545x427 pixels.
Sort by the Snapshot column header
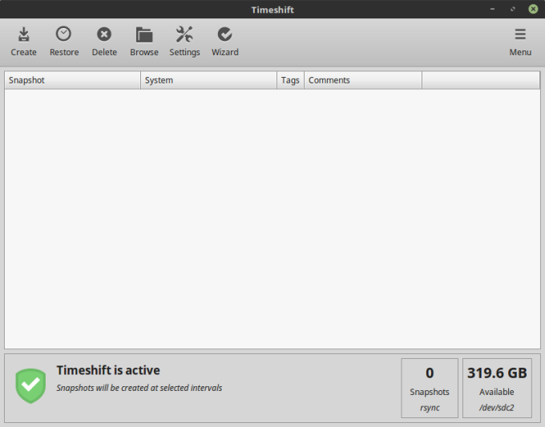click(72, 80)
